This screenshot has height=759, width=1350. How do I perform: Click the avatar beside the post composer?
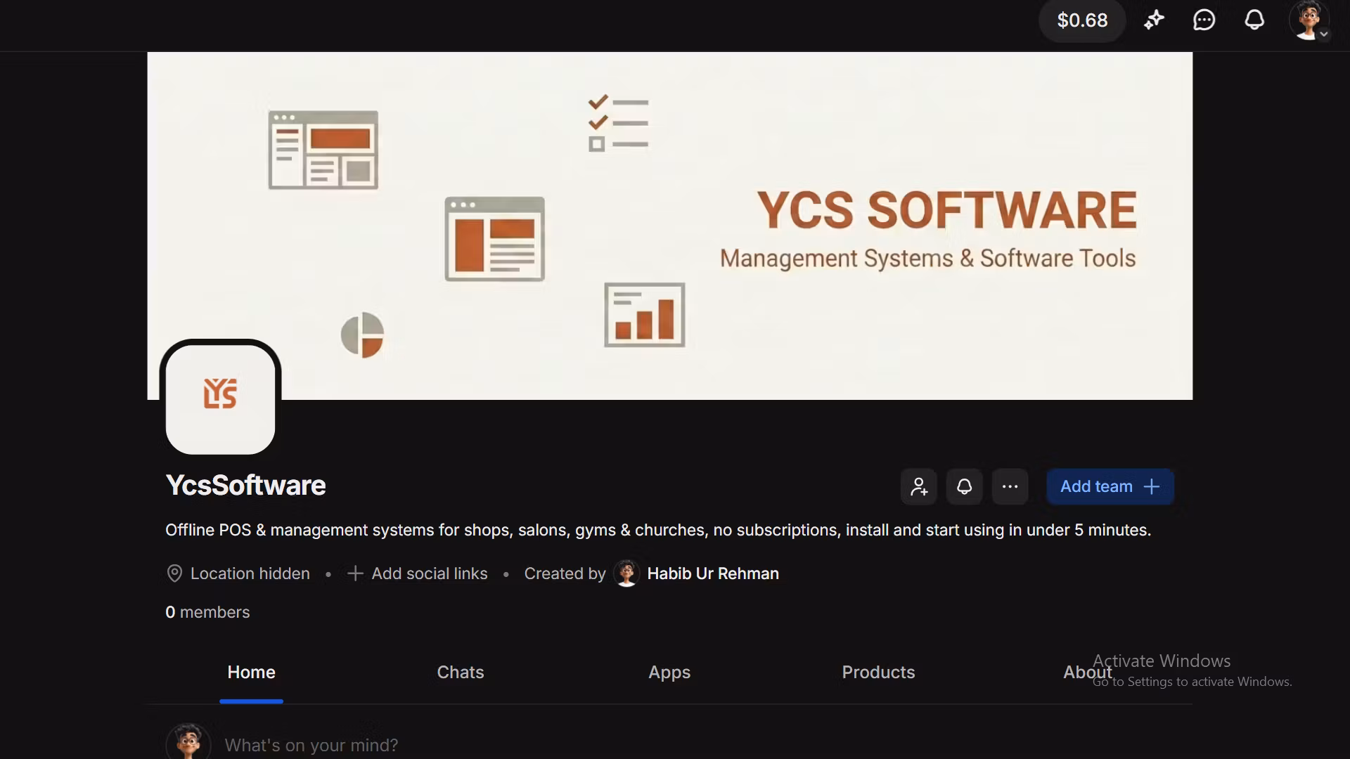[188, 741]
